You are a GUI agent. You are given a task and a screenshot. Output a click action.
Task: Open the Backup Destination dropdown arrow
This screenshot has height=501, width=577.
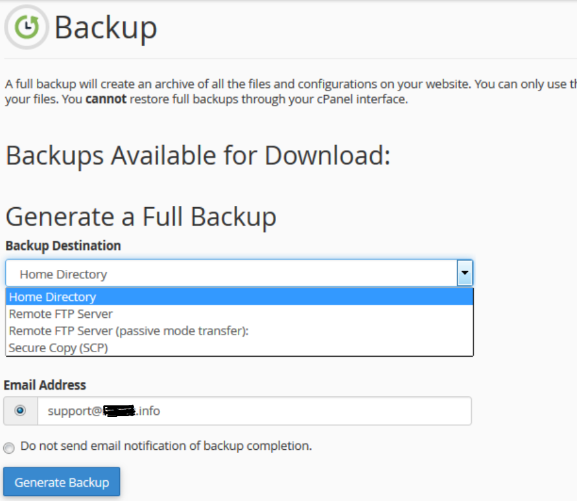point(464,273)
